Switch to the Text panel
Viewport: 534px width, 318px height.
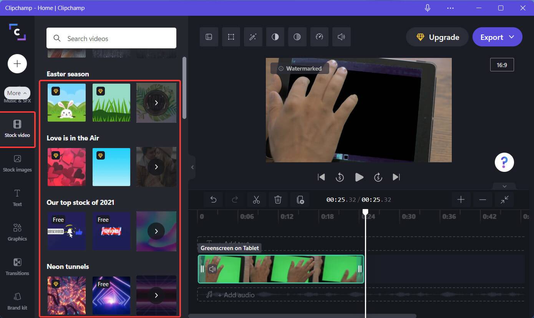(x=17, y=198)
